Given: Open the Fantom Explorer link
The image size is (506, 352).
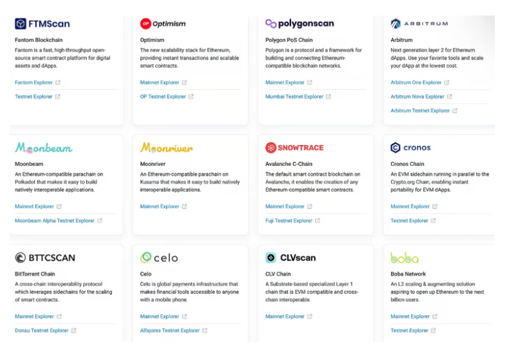Looking at the screenshot, I should pyautogui.click(x=34, y=83).
